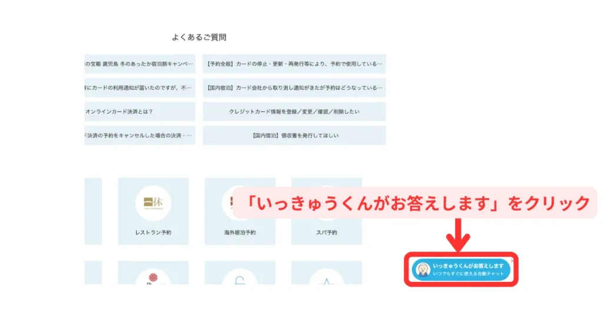Open the いっきゅうくんがお答えします chat button
The image size is (603, 316).
pyautogui.click(x=468, y=270)
